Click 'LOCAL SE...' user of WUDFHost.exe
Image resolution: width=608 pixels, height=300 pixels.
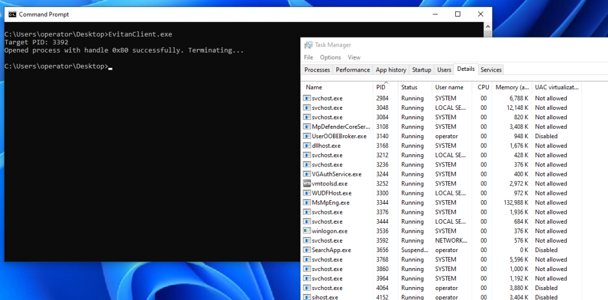point(450,193)
